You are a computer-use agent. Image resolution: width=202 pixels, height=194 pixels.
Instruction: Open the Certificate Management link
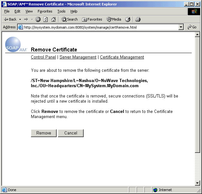click(x=122, y=57)
